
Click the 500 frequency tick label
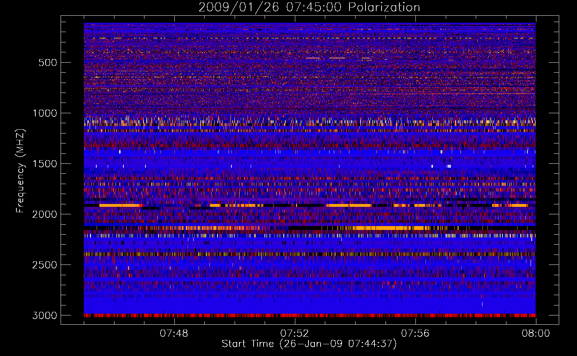(47, 63)
